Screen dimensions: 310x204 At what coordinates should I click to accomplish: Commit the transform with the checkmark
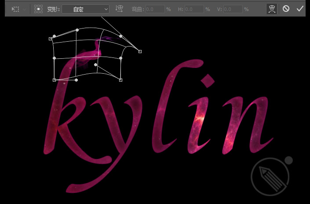pyautogui.click(x=300, y=9)
